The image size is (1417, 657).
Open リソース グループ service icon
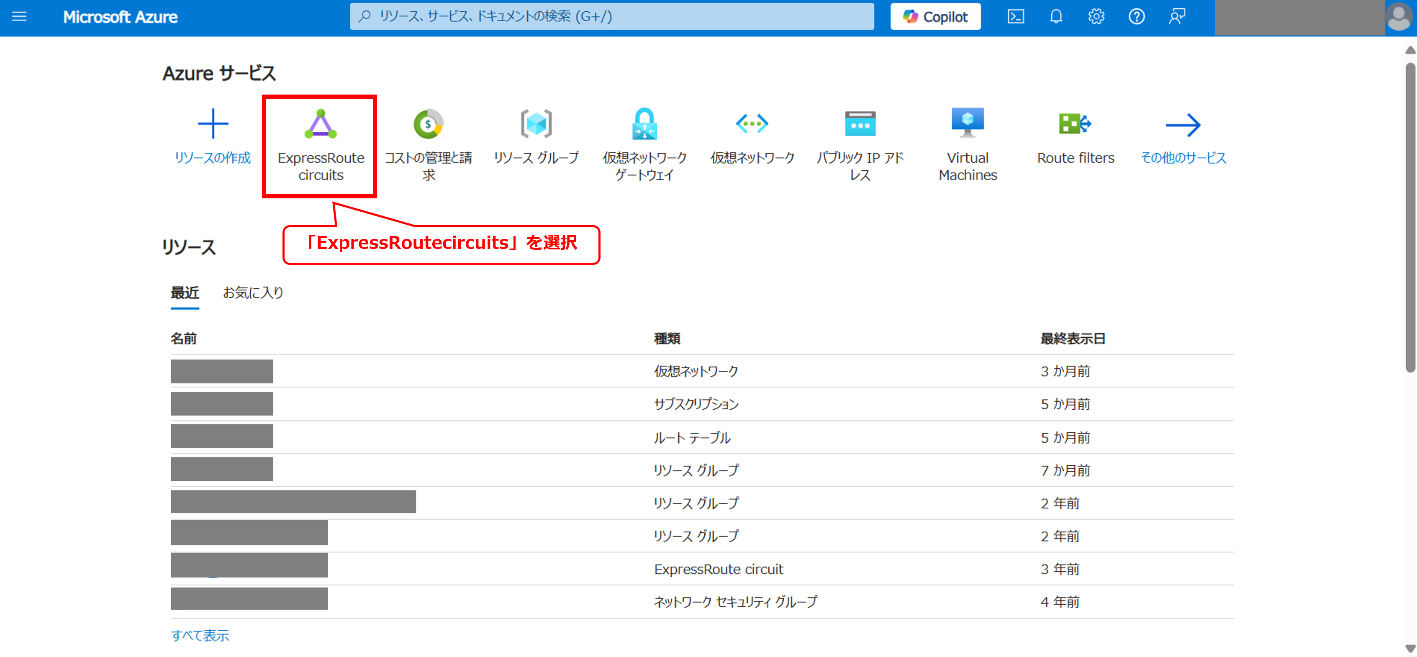coord(536,124)
